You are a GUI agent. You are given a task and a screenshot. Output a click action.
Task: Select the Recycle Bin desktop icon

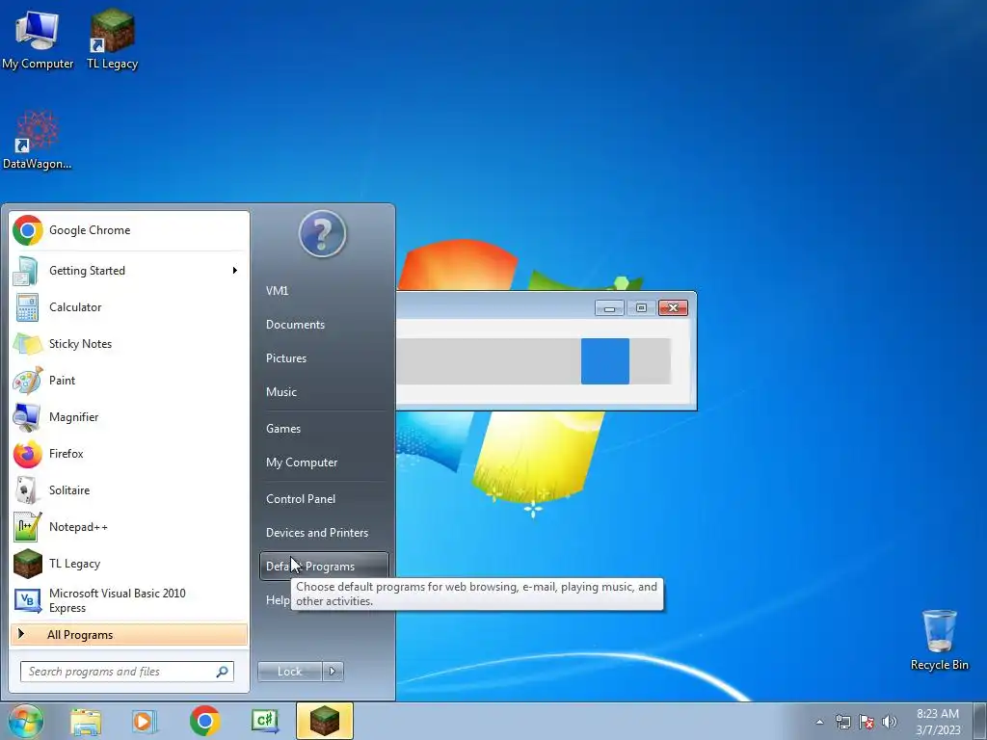pyautogui.click(x=939, y=640)
